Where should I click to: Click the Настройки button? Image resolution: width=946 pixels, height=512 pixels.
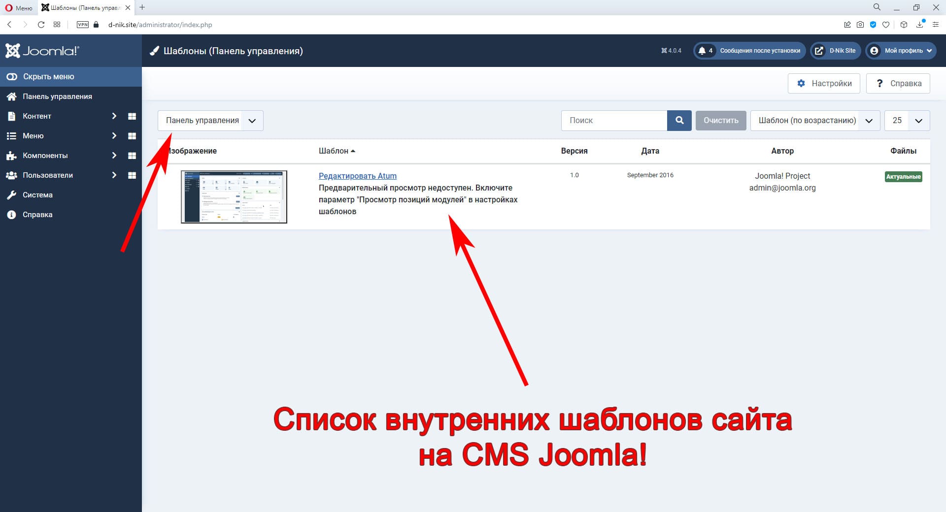pyautogui.click(x=824, y=83)
